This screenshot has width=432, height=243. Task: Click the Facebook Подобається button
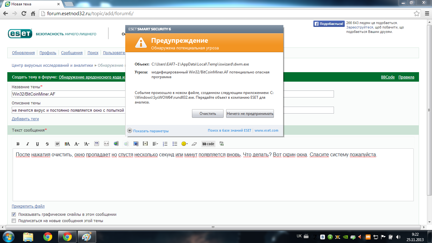point(329,24)
